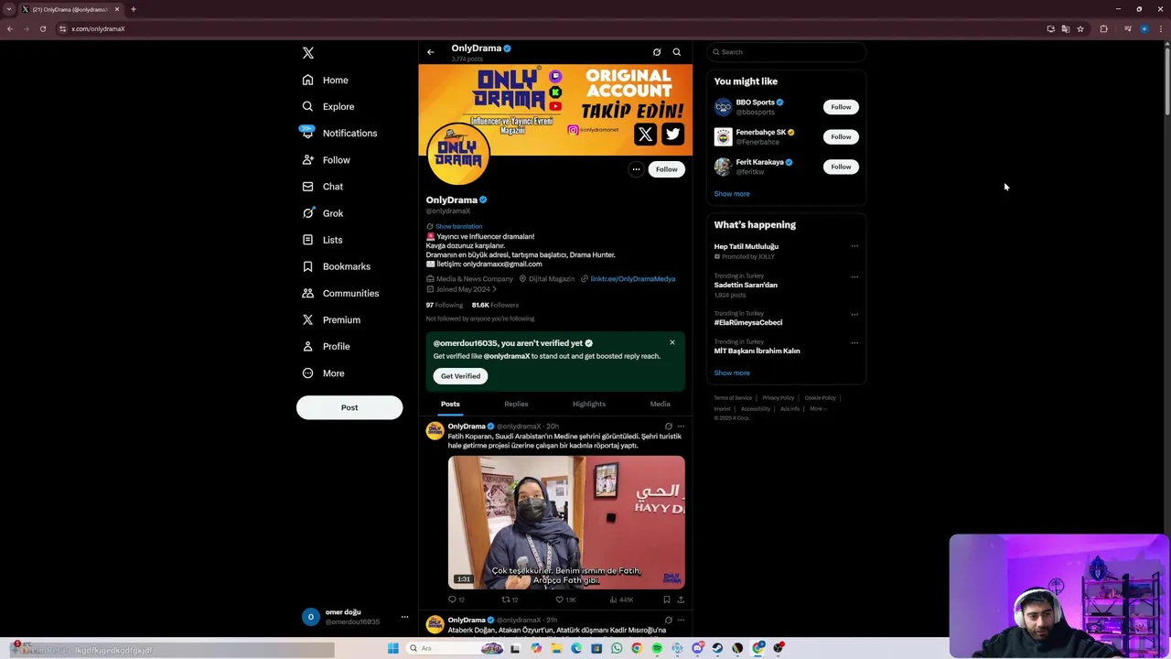This screenshot has width=1171, height=659.
Task: Open options for Sadettin Saran'dan trend
Action: coord(854,276)
